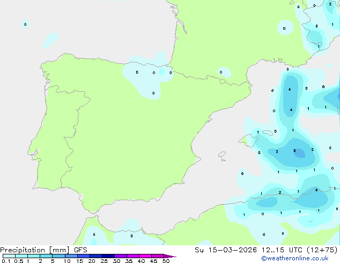Click the '15' legend scale label

pos(79,261)
